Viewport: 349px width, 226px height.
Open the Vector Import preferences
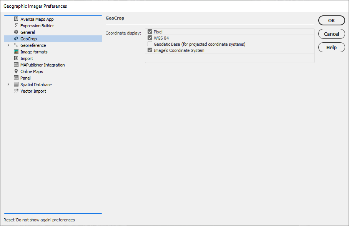coord(33,91)
